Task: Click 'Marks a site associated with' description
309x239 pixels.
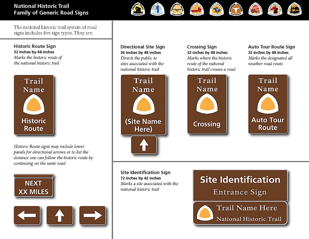Action: pos(149,186)
